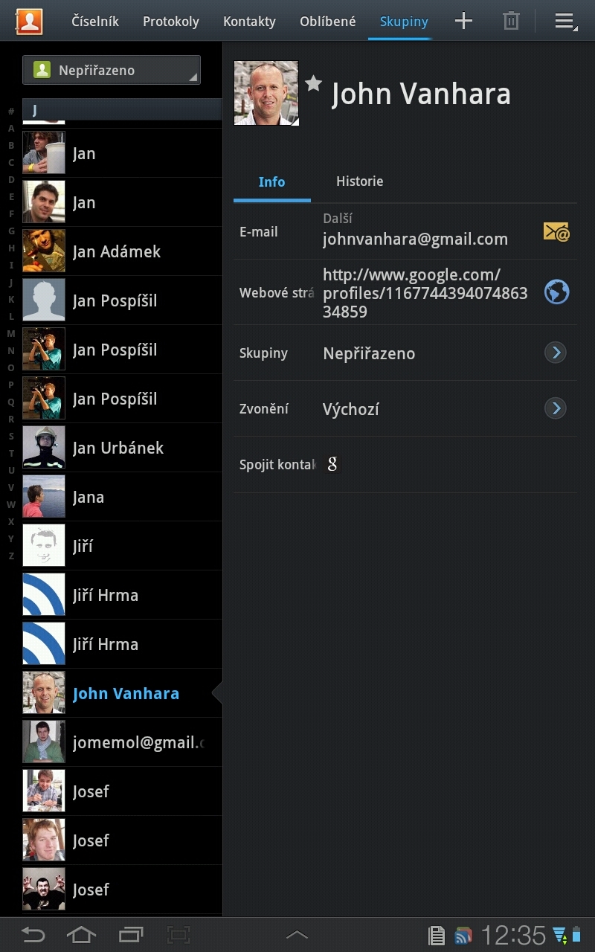The height and width of the screenshot is (952, 595).
Task: Tap the johnvanhara@gmail.com email address
Action: tap(415, 239)
